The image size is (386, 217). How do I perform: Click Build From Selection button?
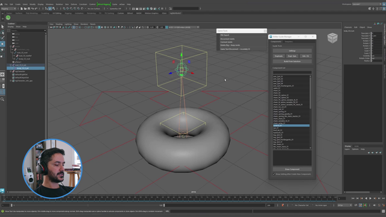(292, 61)
